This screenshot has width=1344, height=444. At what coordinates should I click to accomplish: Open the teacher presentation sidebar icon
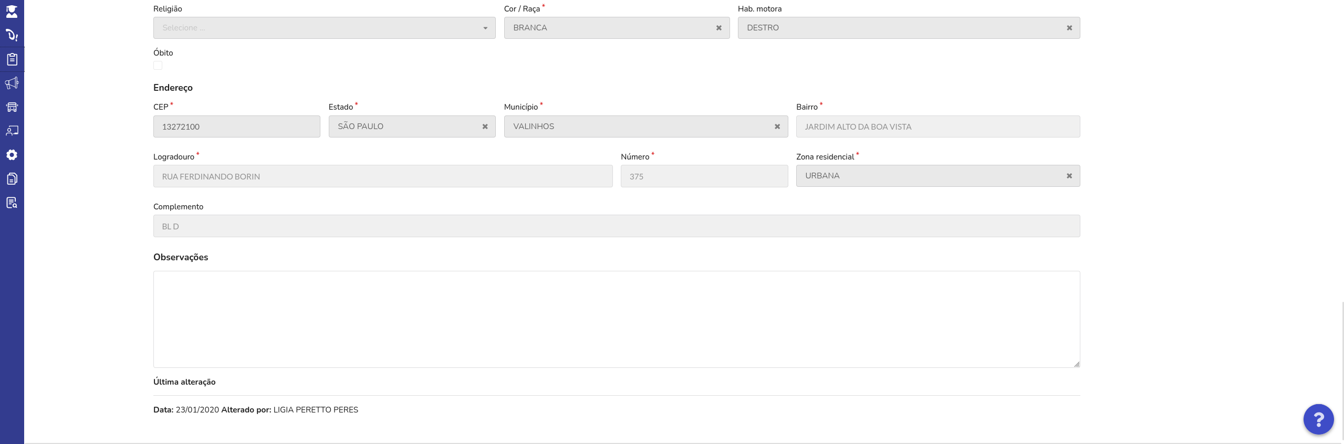12,131
